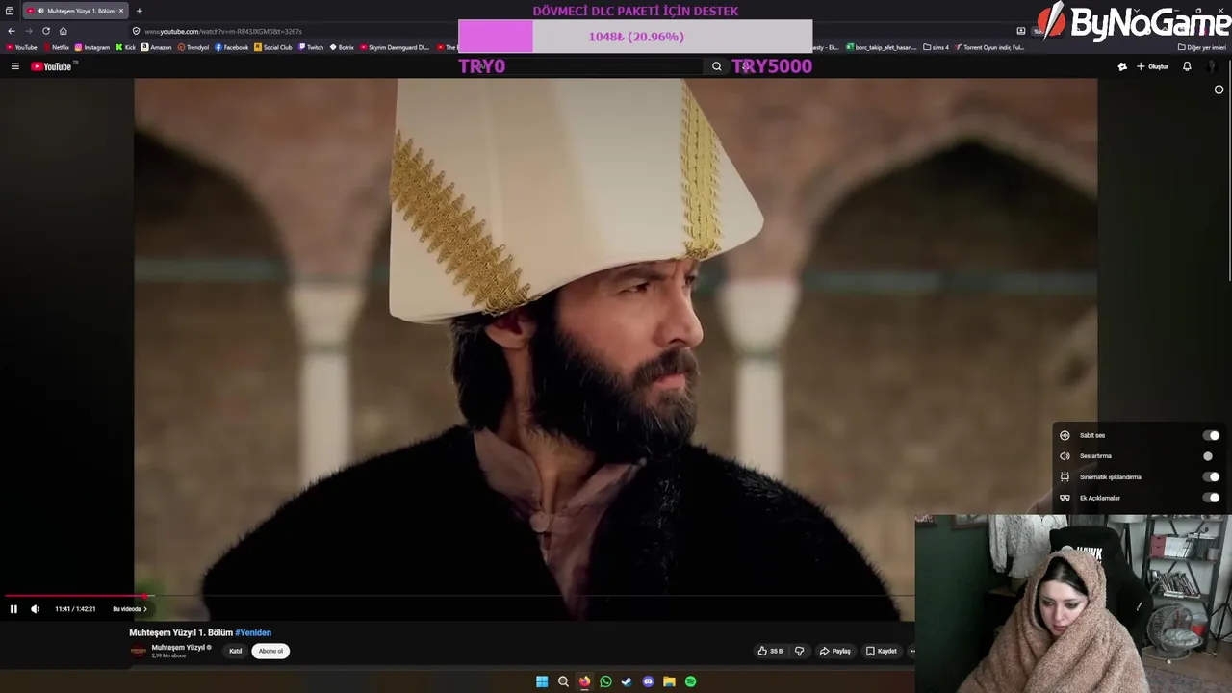Screen dimensions: 1232x693
Task: Expand the Bu videoda chapters chevron
Action: 145,609
